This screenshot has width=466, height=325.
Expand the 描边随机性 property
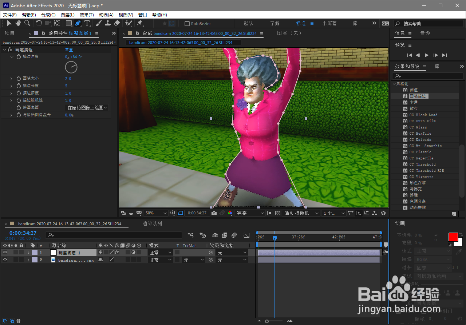11,100
